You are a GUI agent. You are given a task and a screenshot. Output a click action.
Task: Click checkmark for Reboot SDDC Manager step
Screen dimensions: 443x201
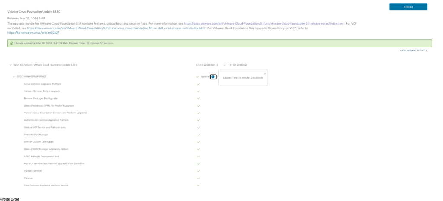[x=199, y=135]
